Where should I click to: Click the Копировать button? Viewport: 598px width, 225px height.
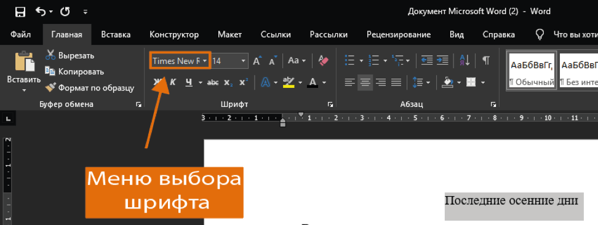[x=74, y=71]
